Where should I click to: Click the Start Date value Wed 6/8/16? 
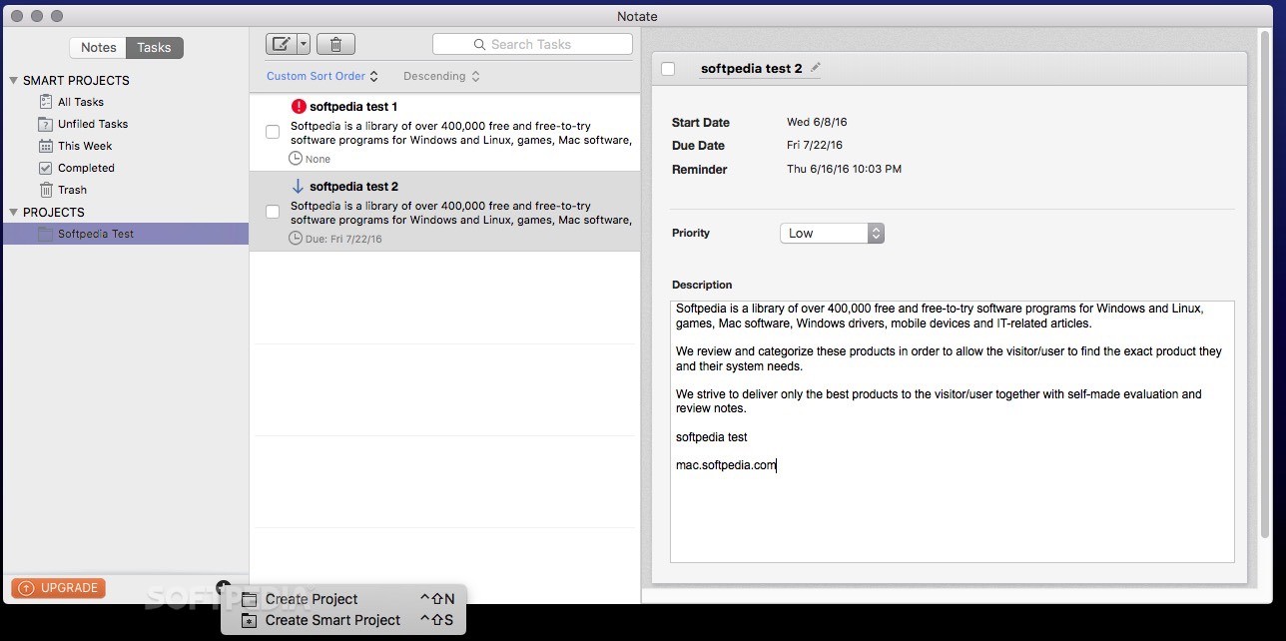coord(817,122)
